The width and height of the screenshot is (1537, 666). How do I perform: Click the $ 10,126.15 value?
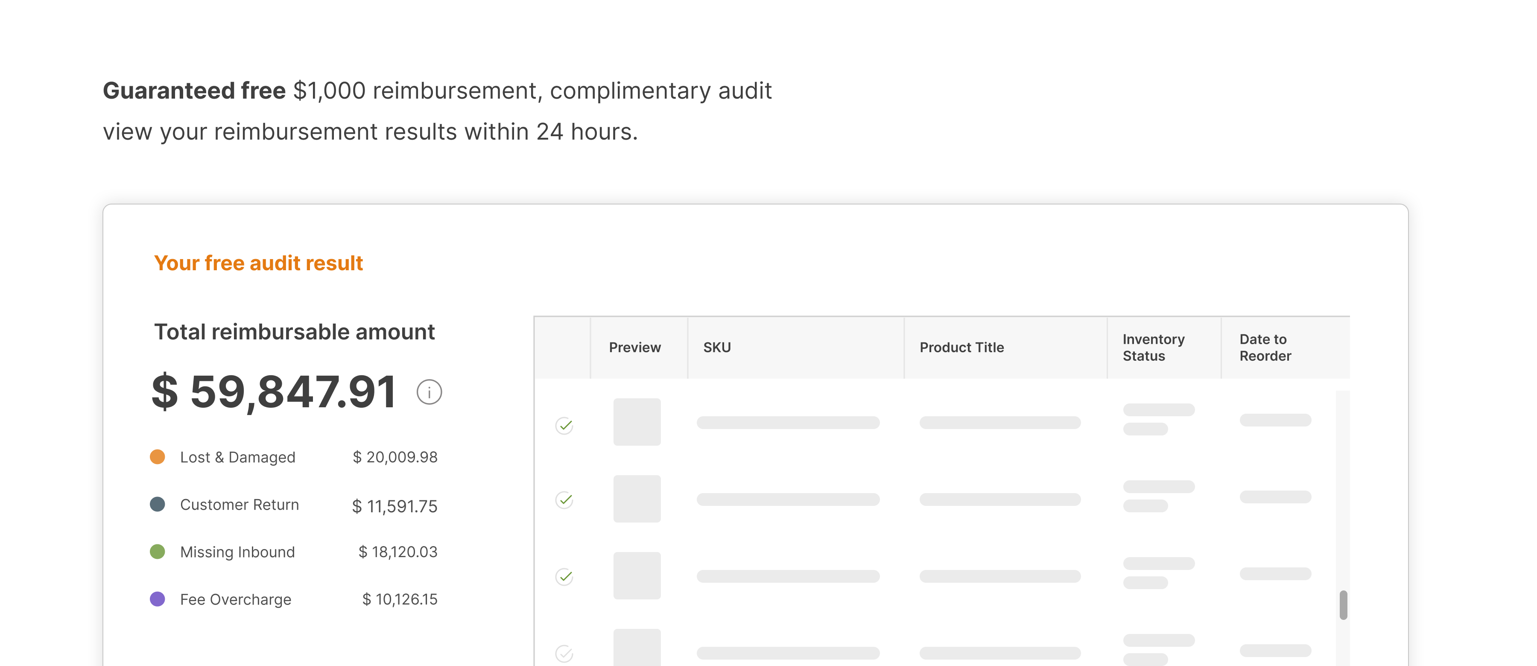(x=400, y=599)
